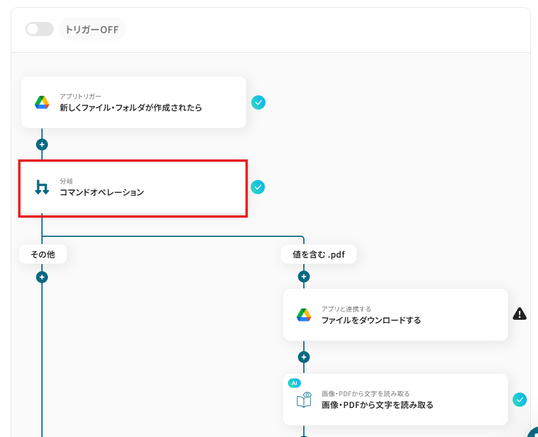
Task: Click the トリガーOFF label badge
Action: [92, 29]
